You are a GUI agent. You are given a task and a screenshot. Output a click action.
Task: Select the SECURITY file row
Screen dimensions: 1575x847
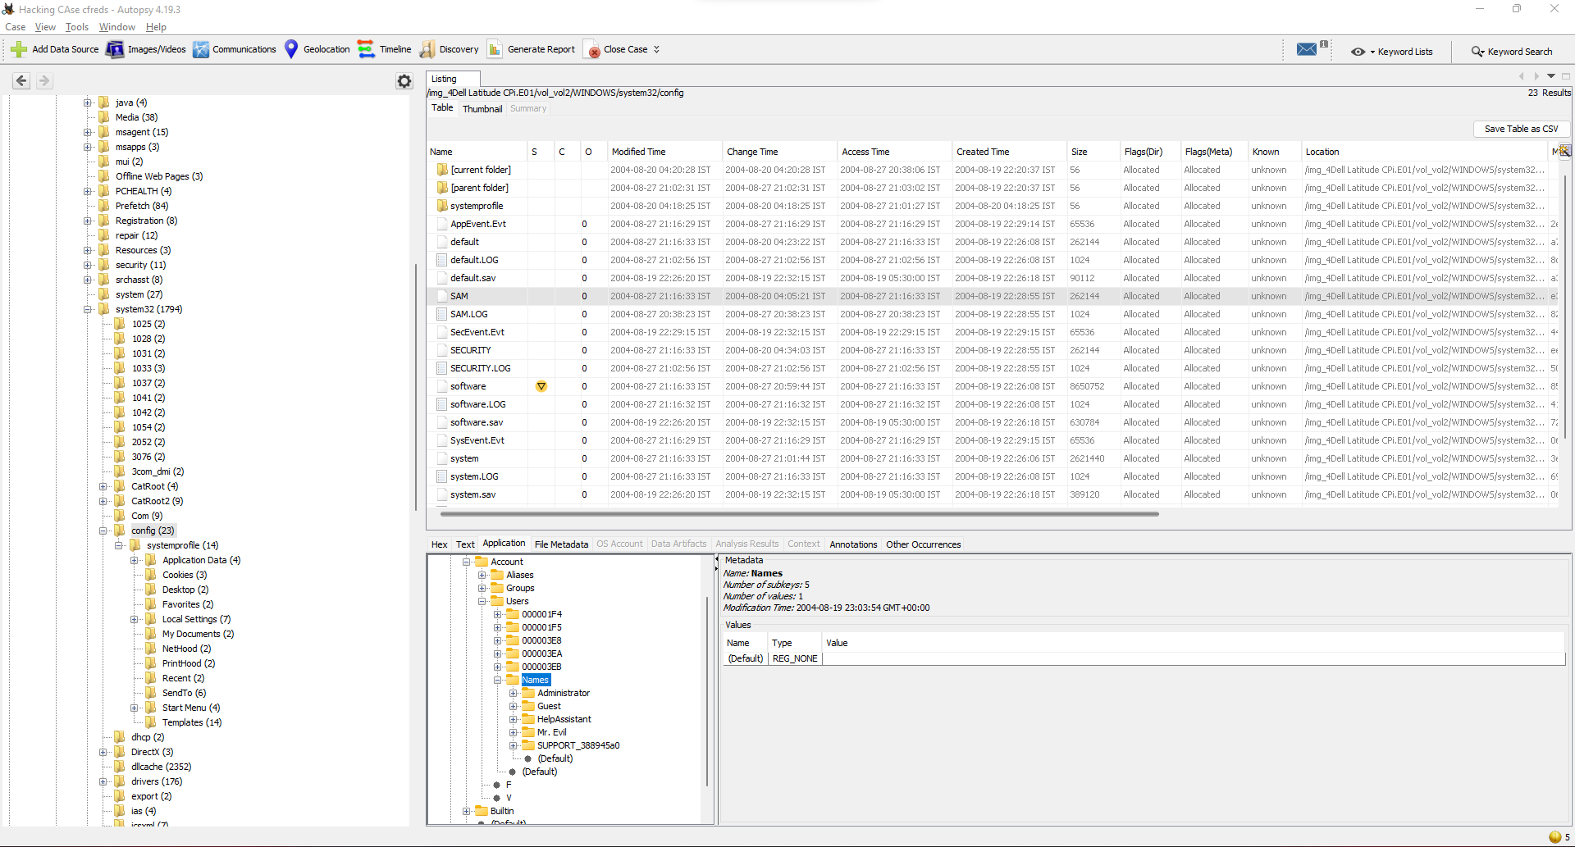coord(993,350)
